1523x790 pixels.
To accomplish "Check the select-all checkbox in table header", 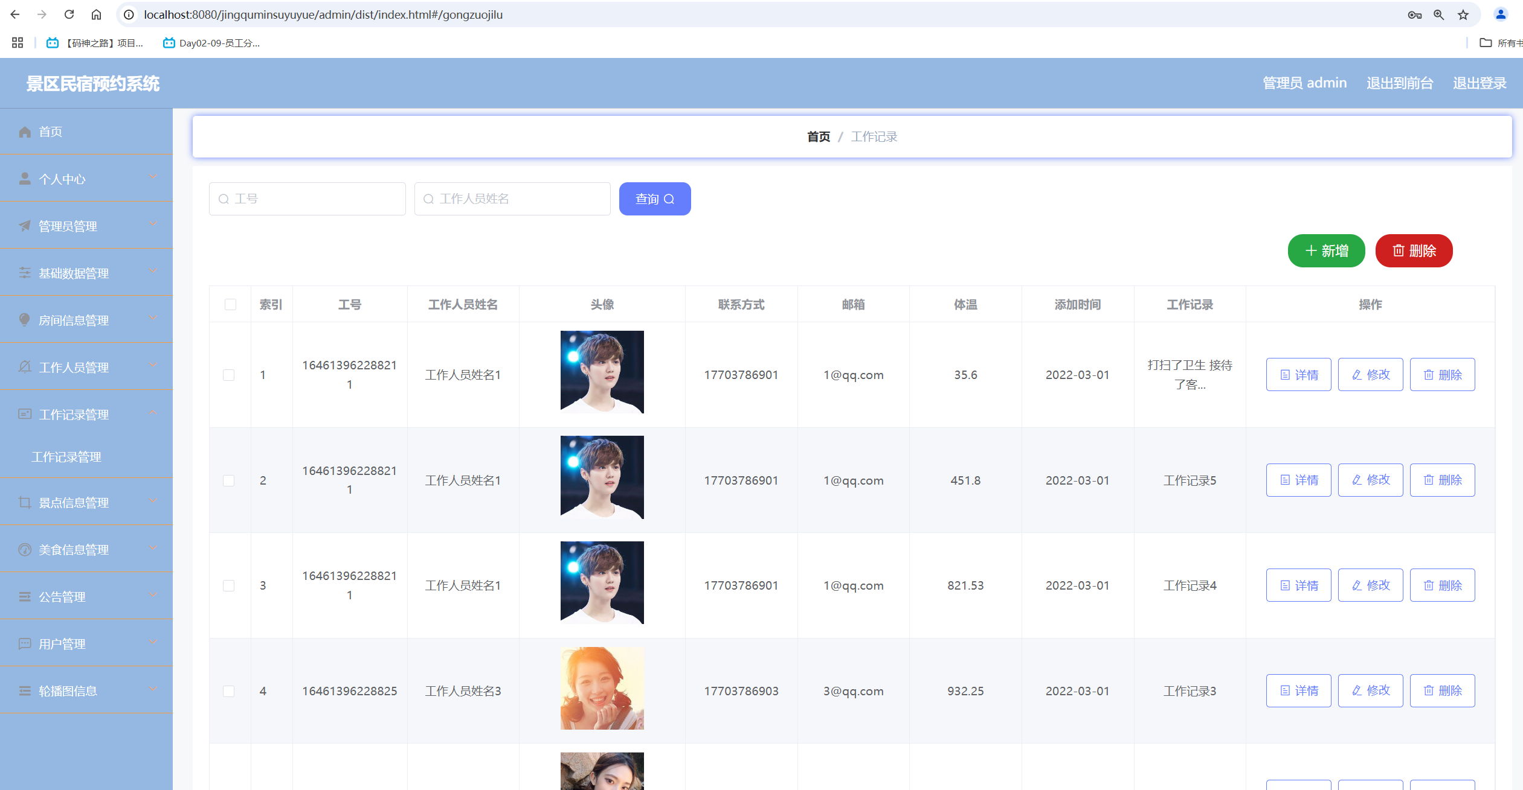I will click(x=230, y=305).
